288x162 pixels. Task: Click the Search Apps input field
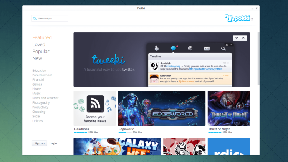pos(50,18)
